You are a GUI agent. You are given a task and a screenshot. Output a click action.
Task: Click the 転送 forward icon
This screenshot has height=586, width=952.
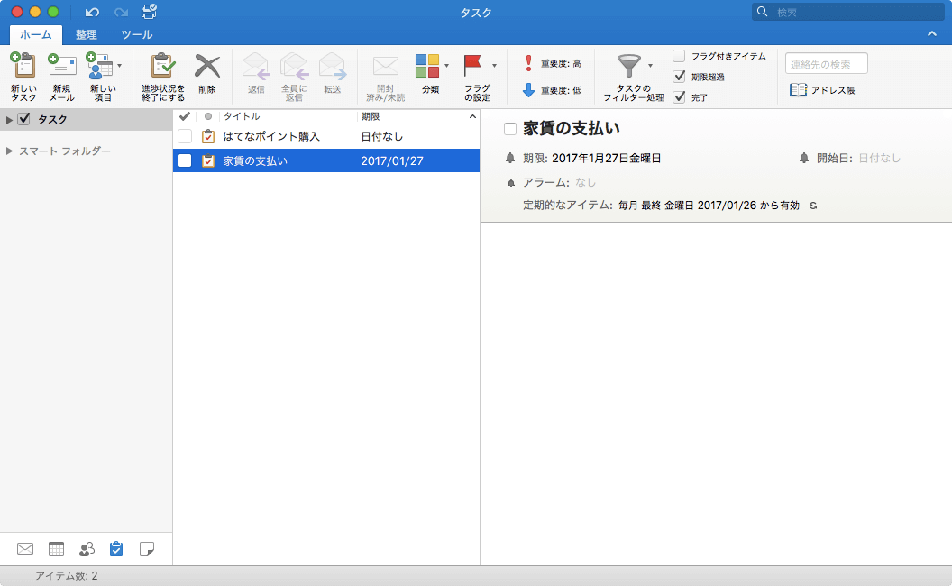click(x=332, y=66)
